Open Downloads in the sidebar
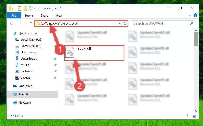203x126 pixels. pyautogui.click(x=29, y=59)
